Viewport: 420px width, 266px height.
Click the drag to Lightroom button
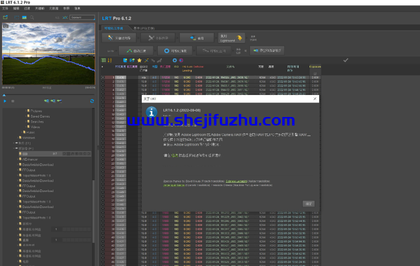point(231,38)
